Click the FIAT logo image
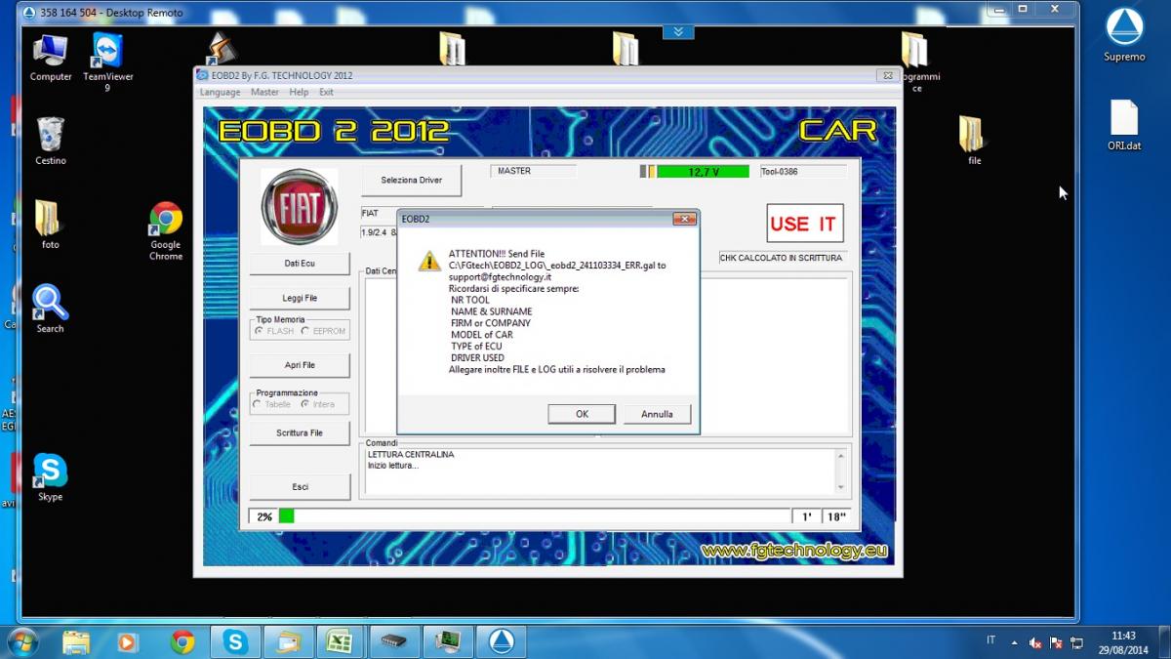This screenshot has width=1171, height=659. 299,207
